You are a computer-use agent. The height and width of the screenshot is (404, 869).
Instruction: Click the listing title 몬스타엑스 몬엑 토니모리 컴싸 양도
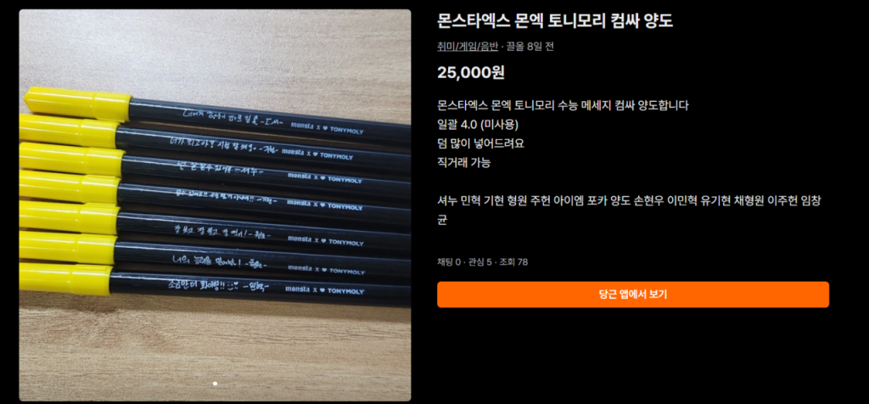pyautogui.click(x=555, y=21)
